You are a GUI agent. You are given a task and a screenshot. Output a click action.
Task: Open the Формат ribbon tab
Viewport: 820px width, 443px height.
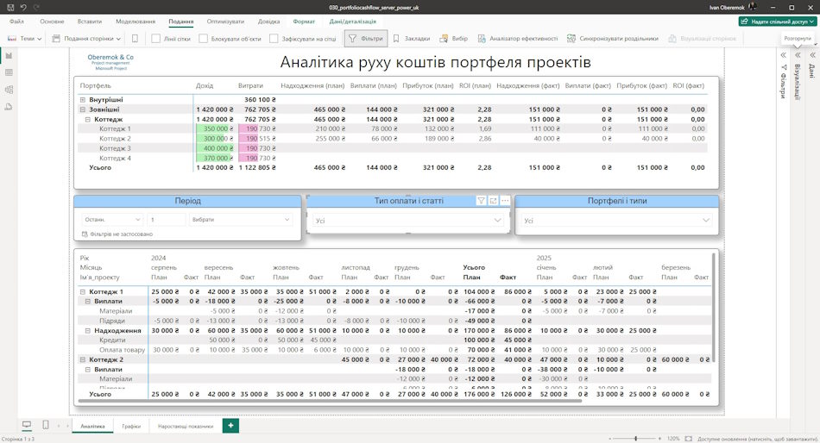click(304, 22)
